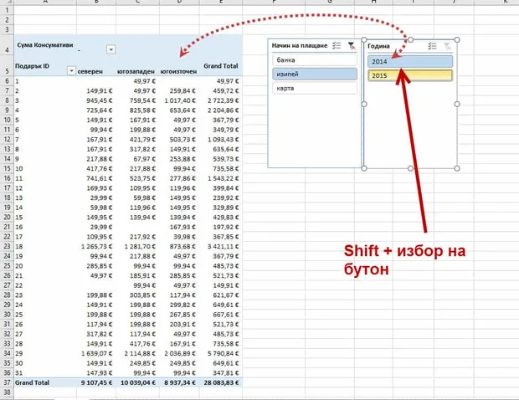
Task: Open column labels filter dropdown beside Сума Консумативи
Action: (x=110, y=49)
